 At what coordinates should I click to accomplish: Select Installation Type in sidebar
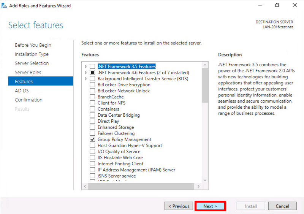(32, 54)
